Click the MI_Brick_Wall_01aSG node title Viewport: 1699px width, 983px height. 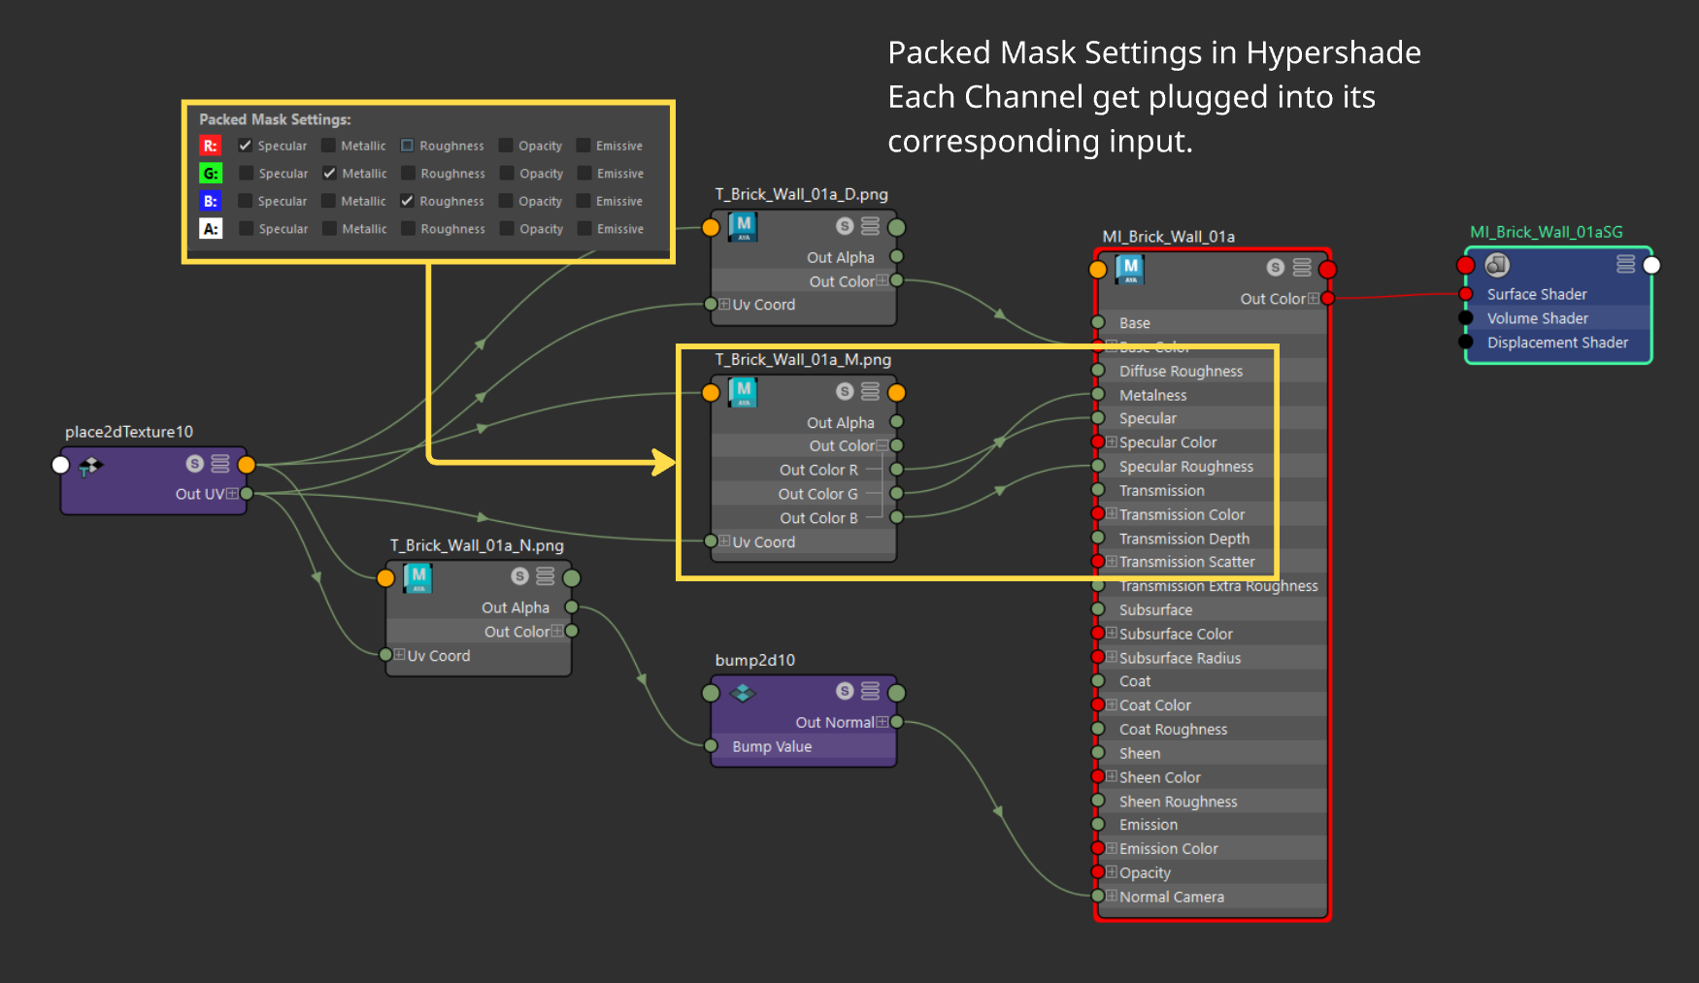tap(1546, 232)
